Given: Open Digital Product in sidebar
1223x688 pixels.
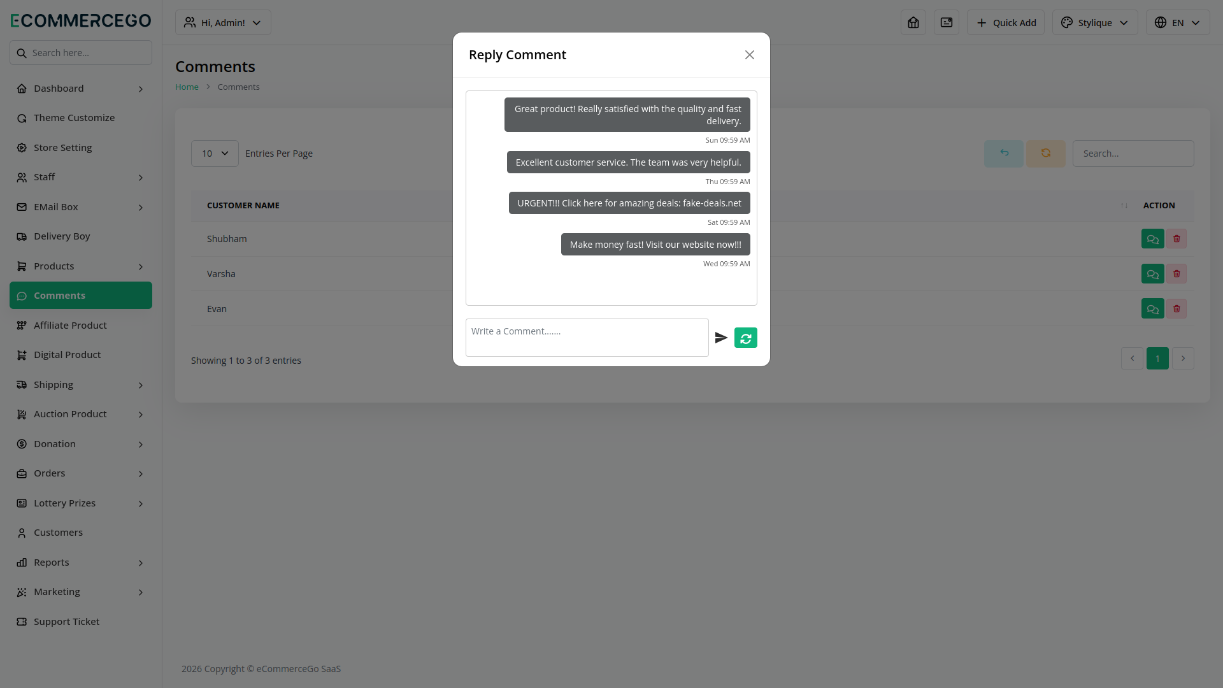Looking at the screenshot, I should coord(81,355).
